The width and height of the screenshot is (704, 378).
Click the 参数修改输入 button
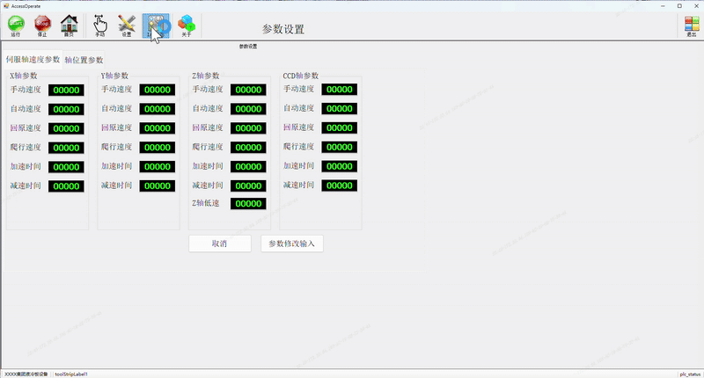pos(292,244)
